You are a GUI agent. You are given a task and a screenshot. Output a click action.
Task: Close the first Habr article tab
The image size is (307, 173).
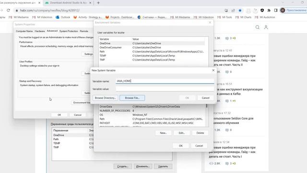pos(39,3)
